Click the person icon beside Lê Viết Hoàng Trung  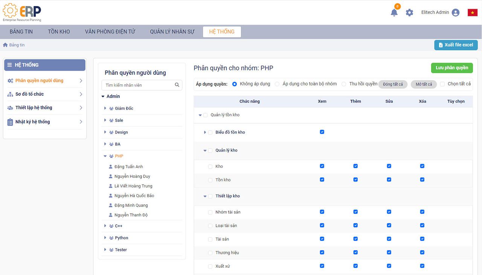[111, 186]
